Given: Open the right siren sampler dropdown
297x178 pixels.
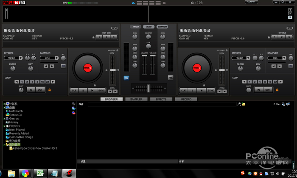Looking at the screenshot, I should point(284,58).
